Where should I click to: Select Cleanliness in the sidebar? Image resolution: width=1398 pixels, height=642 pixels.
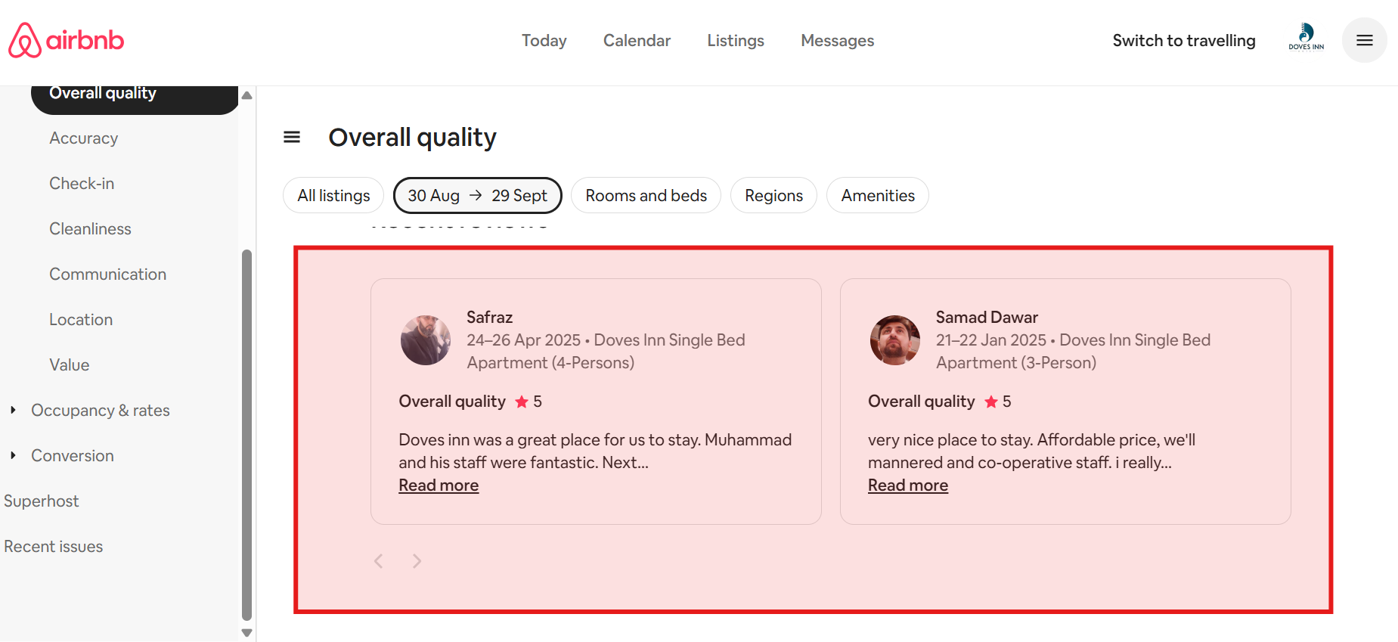(x=90, y=228)
